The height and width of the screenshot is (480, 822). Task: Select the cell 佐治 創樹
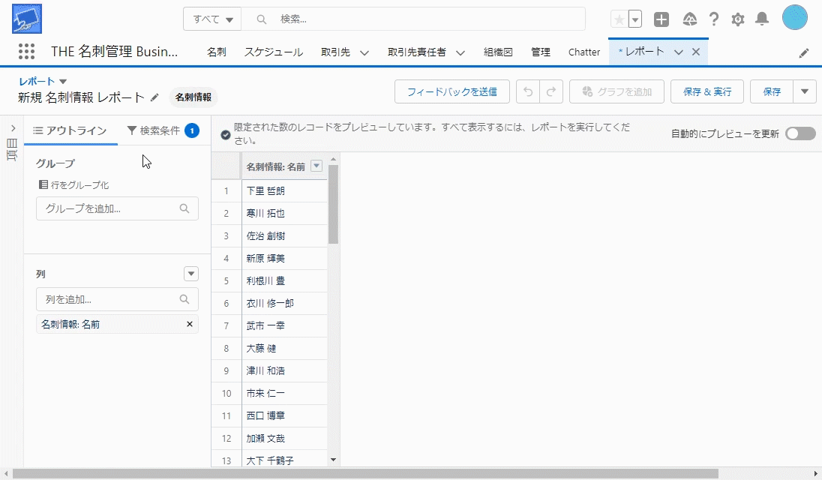pos(285,235)
